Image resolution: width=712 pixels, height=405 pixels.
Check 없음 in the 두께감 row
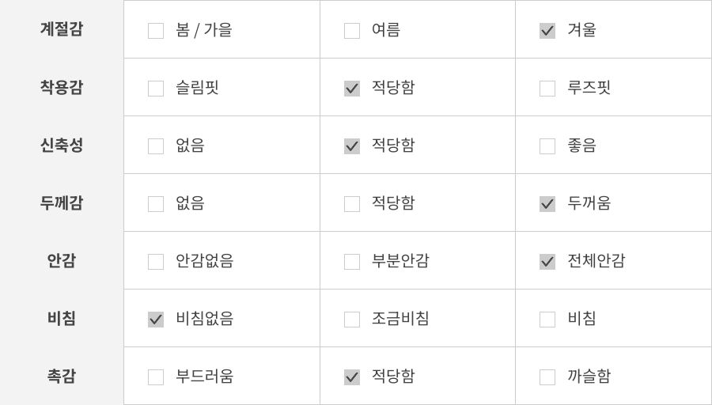[156, 204]
